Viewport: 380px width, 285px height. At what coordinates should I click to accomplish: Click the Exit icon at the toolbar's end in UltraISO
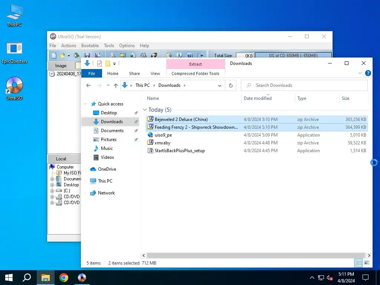click(200, 55)
